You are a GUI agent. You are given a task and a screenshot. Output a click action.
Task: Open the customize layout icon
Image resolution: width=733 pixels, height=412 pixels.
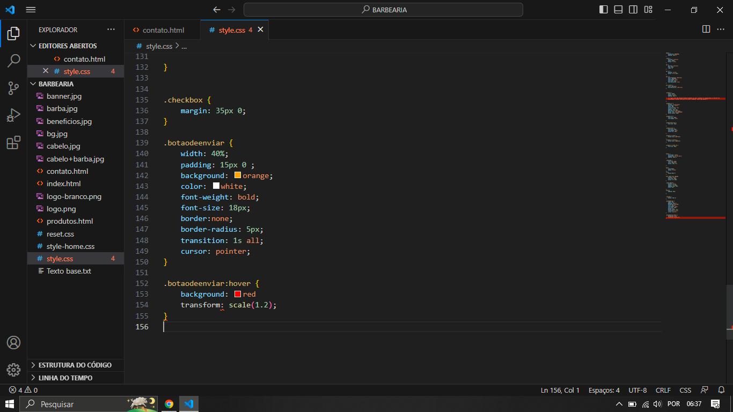point(648,10)
